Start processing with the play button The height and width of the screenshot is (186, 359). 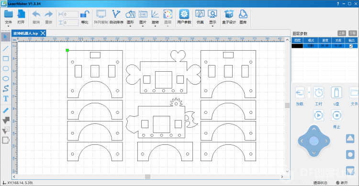click(x=318, y=115)
